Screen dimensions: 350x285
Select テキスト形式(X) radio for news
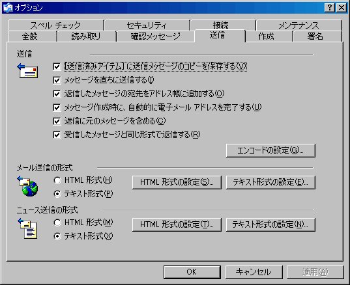57,236
